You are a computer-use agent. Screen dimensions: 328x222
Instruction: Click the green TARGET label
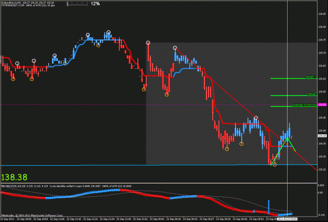pos(312,94)
